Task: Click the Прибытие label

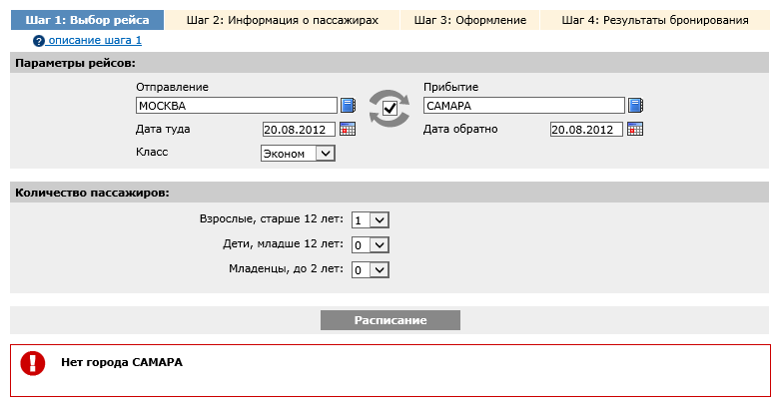Action: coord(450,87)
